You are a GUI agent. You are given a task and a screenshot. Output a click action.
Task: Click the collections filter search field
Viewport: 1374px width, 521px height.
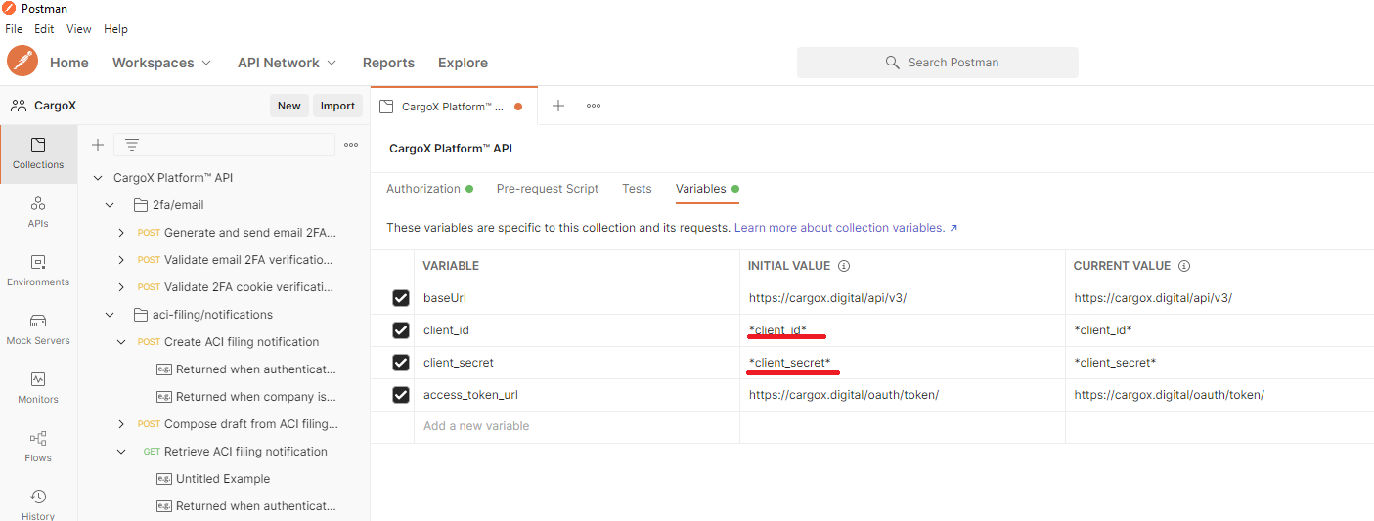[x=224, y=145]
